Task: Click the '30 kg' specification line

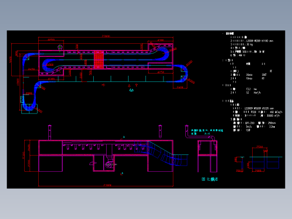Action: point(241,44)
